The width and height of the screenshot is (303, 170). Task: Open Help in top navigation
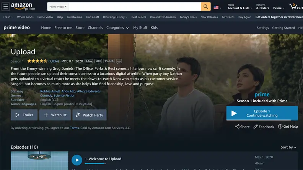coord(60,17)
